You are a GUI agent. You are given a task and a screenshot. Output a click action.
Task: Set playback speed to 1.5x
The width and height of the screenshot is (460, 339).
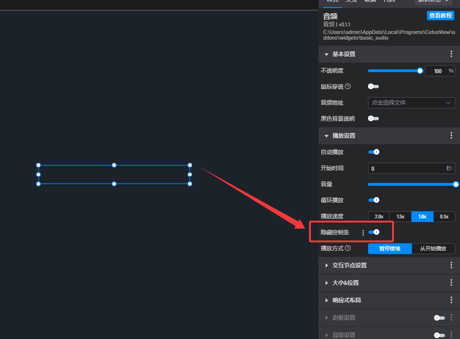tap(401, 217)
